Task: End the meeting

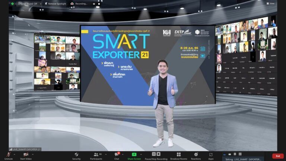Action: (278, 156)
